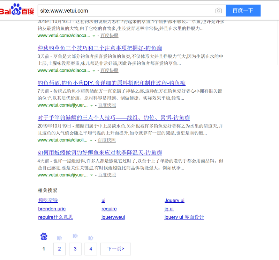279x260 pixels.
Task: Click URL www.vetui.com/a/jiyuer... under 钓鱼药酒
Action: tap(63, 105)
